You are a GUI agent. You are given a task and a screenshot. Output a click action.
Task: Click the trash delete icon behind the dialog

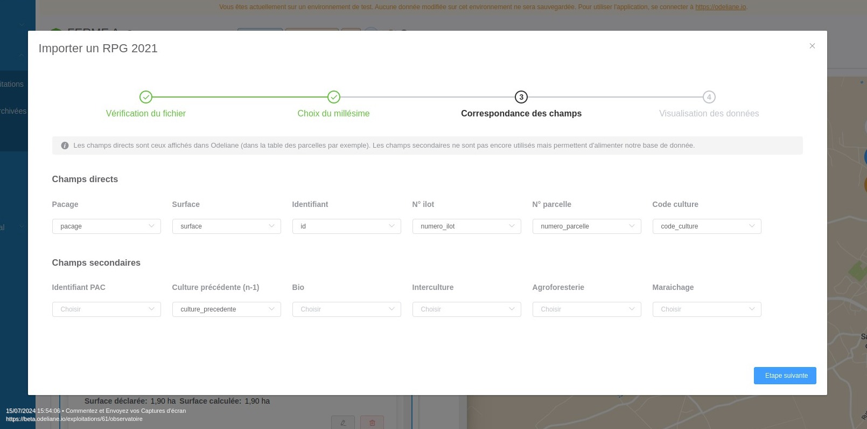372,423
